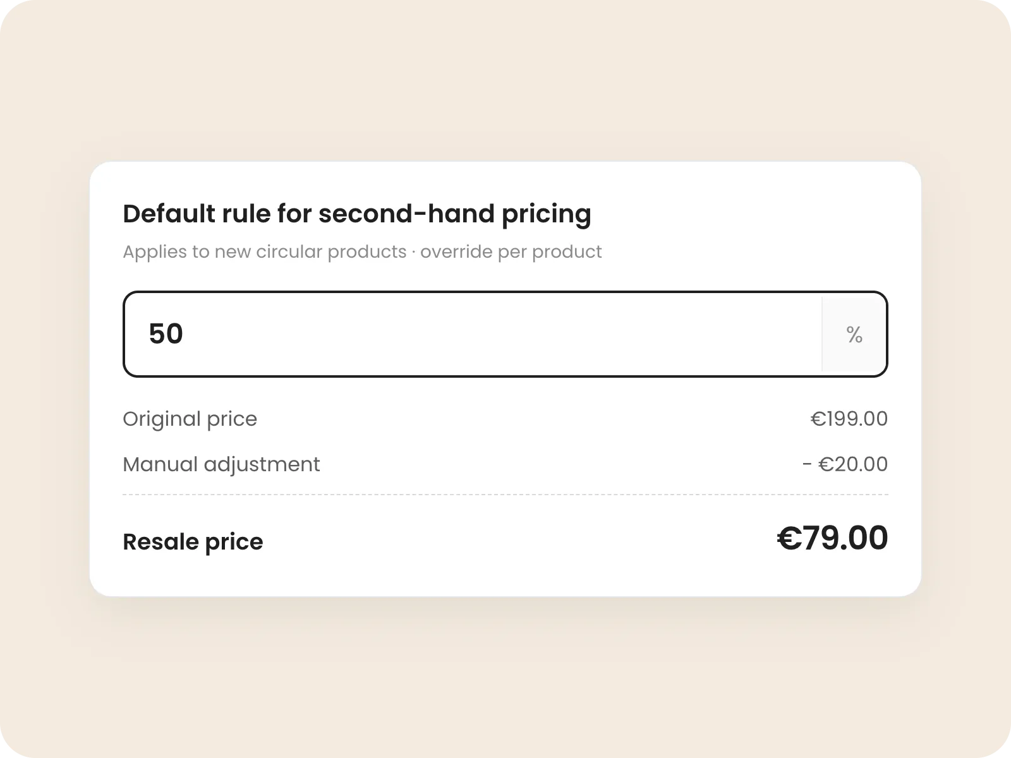Select the Manual adjustment label

click(x=221, y=464)
